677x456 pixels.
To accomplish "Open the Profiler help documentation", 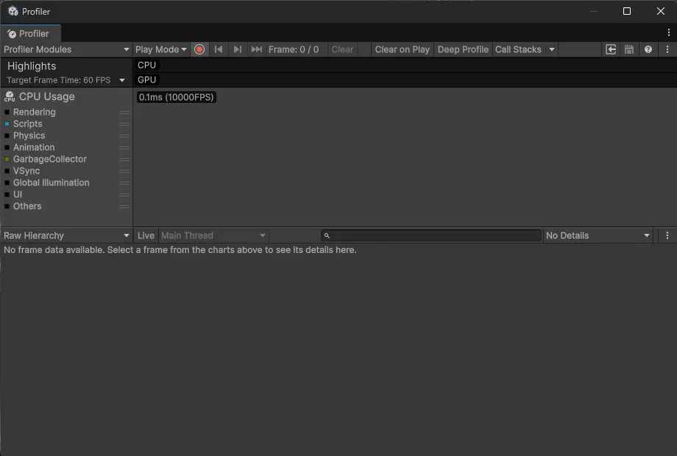I will click(648, 49).
